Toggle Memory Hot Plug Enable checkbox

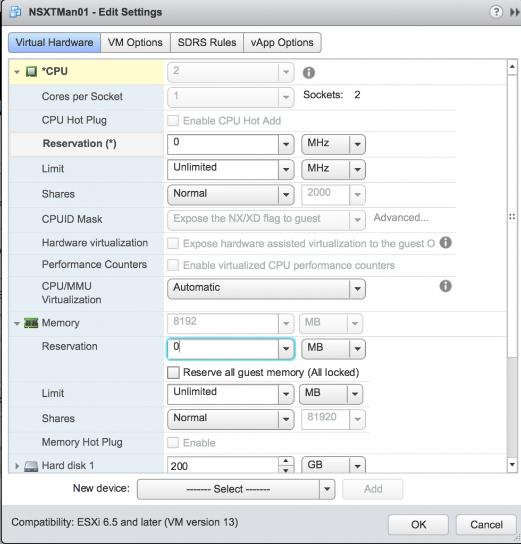pos(173,443)
